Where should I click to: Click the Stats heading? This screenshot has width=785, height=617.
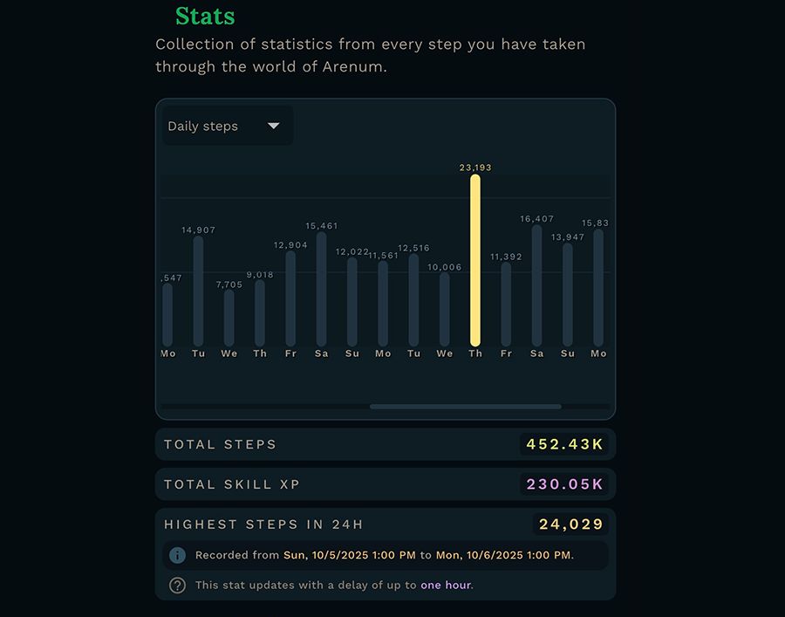point(205,17)
